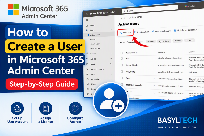Viewport: 204px width, 136px height.
Task: Collapse the navigation with the hamburger icon
Action: tap(87, 20)
